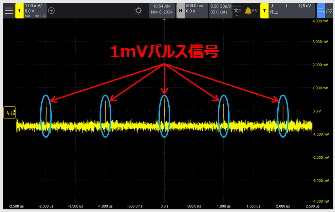Click the -2.500 us time axis label
This screenshot has width=335, height=212.
(16, 206)
